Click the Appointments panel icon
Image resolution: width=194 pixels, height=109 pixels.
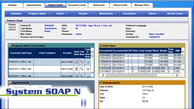pos(10,83)
